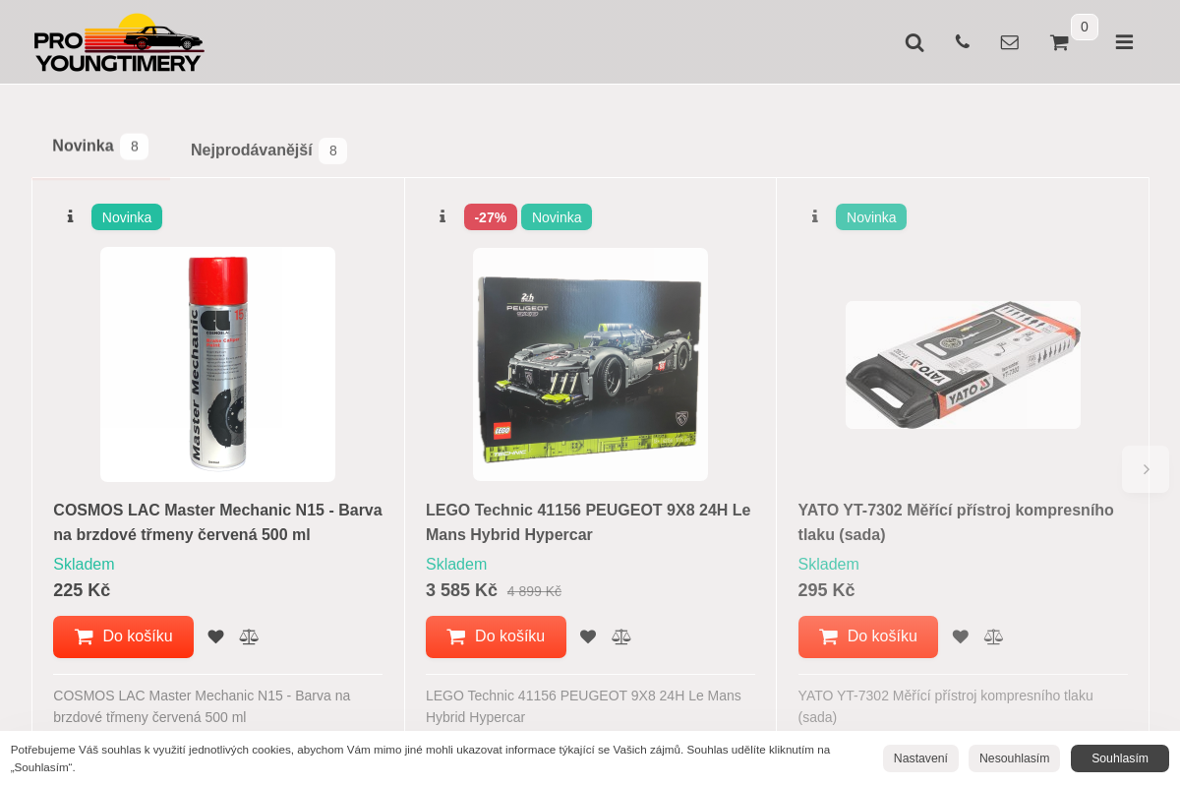Add COSMOS LAC to favorites (heart)
Image resolution: width=1180 pixels, height=787 pixels.
pyautogui.click(x=215, y=636)
